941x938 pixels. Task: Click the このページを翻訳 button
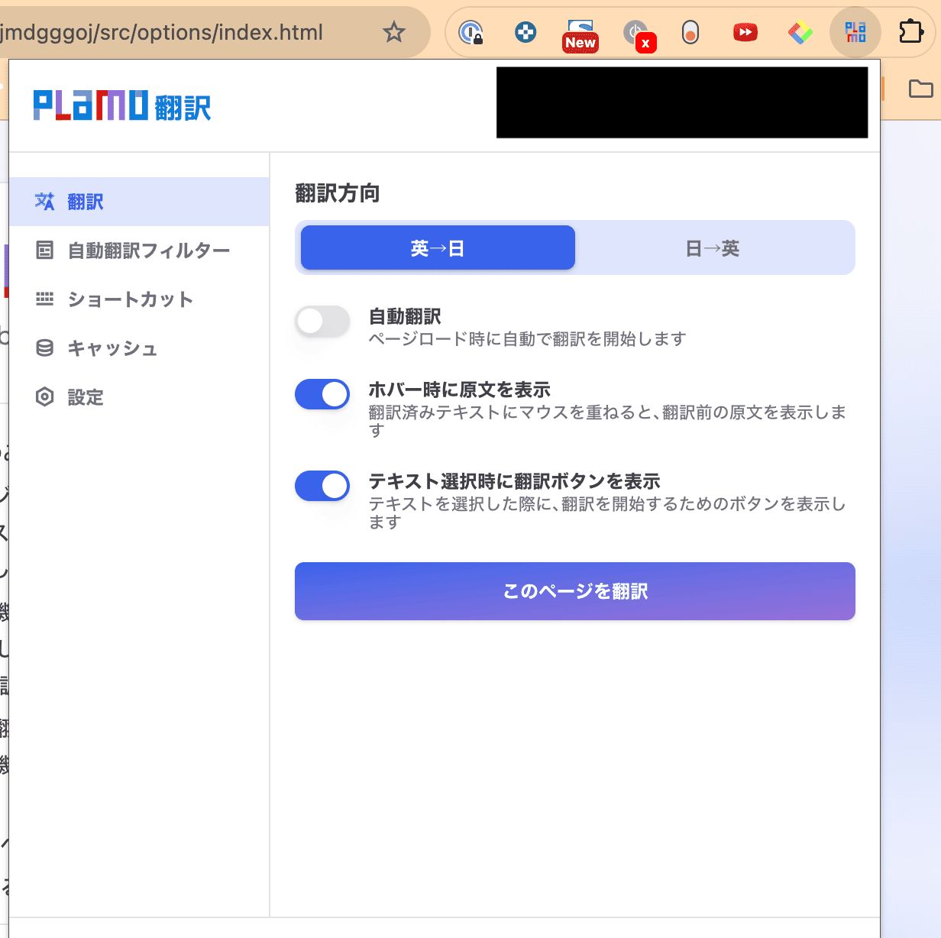click(x=574, y=590)
